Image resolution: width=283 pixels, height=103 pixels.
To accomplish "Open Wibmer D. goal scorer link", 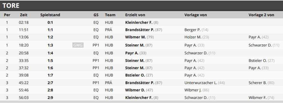I will coord(135,90).
